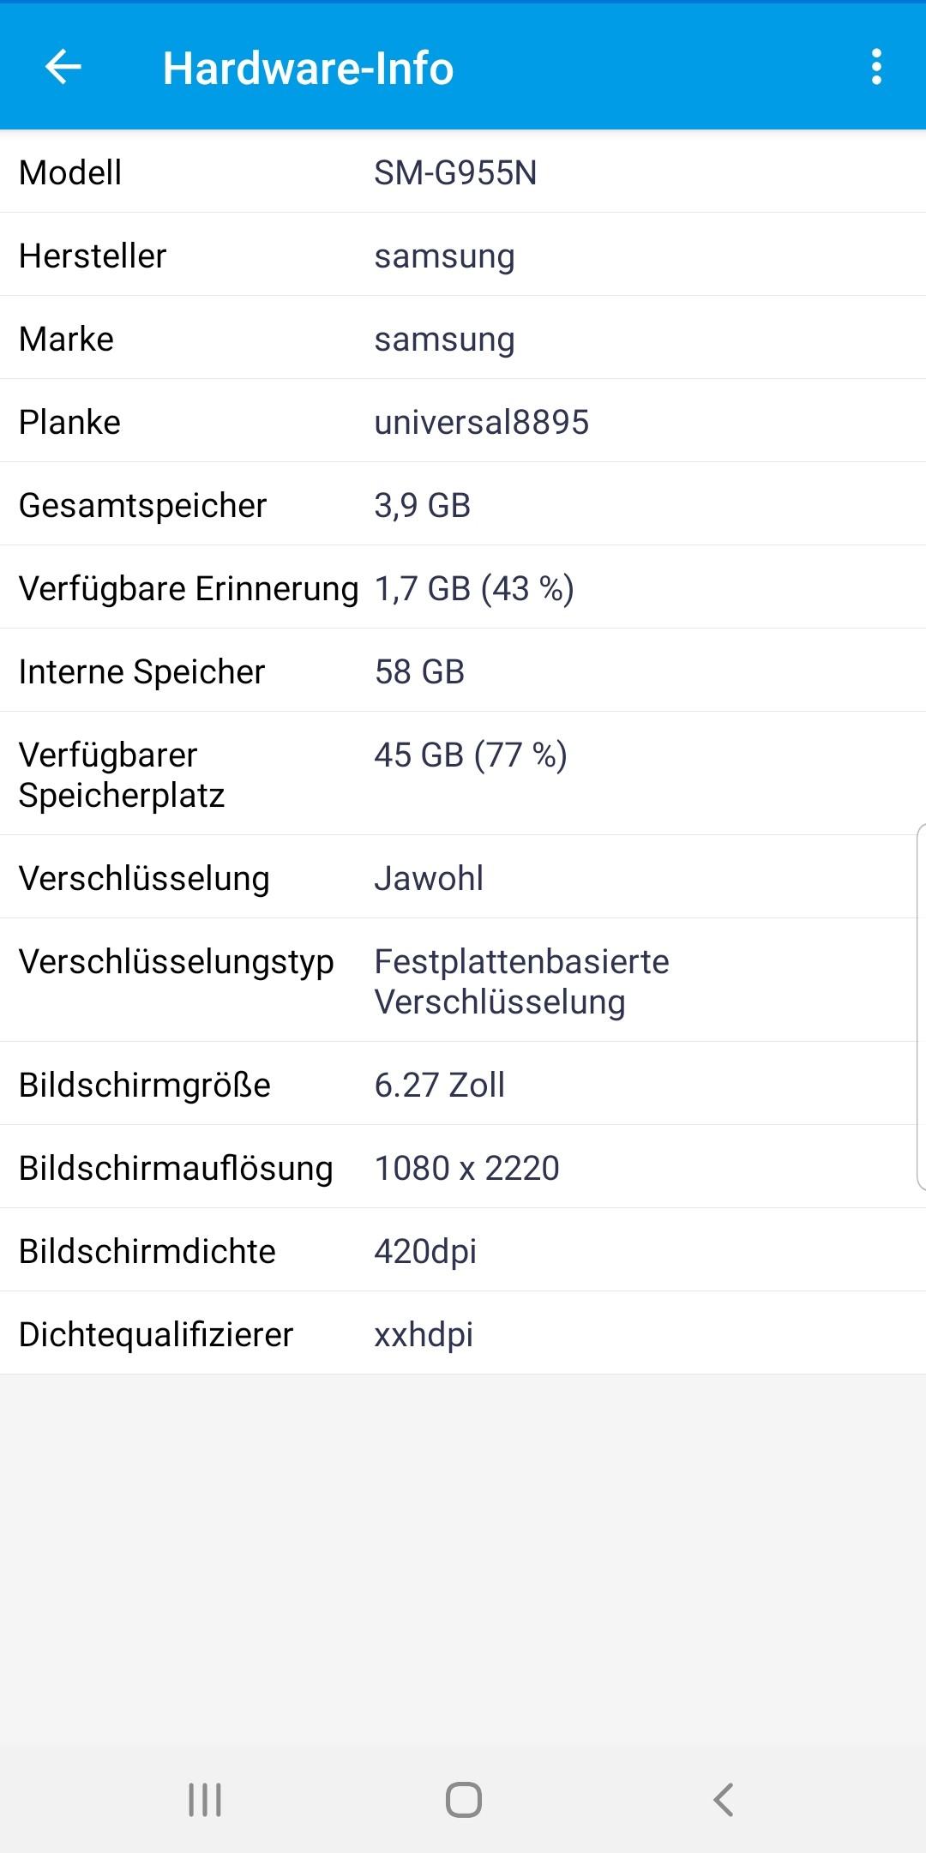926x1853 pixels.
Task: Tap the Dichtequalifizierer xxhdpi row
Action: [463, 1333]
